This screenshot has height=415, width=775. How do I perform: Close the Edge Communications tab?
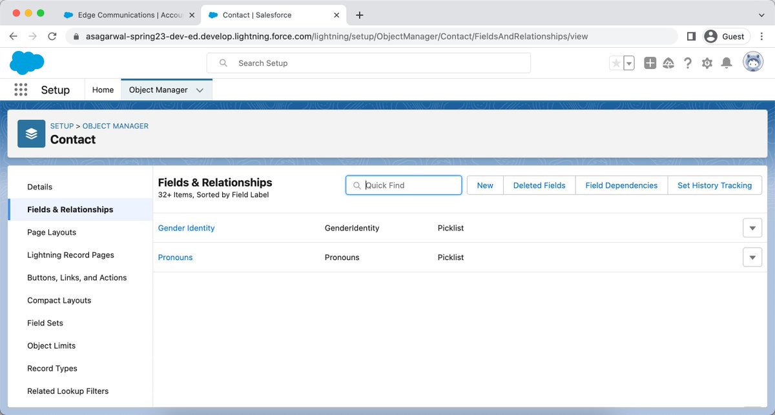click(192, 15)
